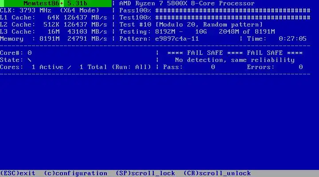The image size is (319, 177).
Task: Click the L3 Cache 16M row
Action: click(54, 32)
